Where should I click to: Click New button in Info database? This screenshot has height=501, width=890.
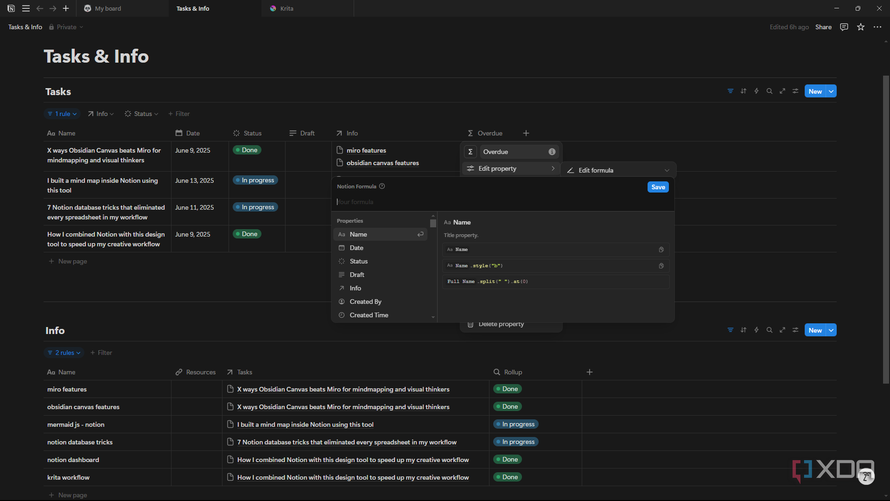coord(815,330)
